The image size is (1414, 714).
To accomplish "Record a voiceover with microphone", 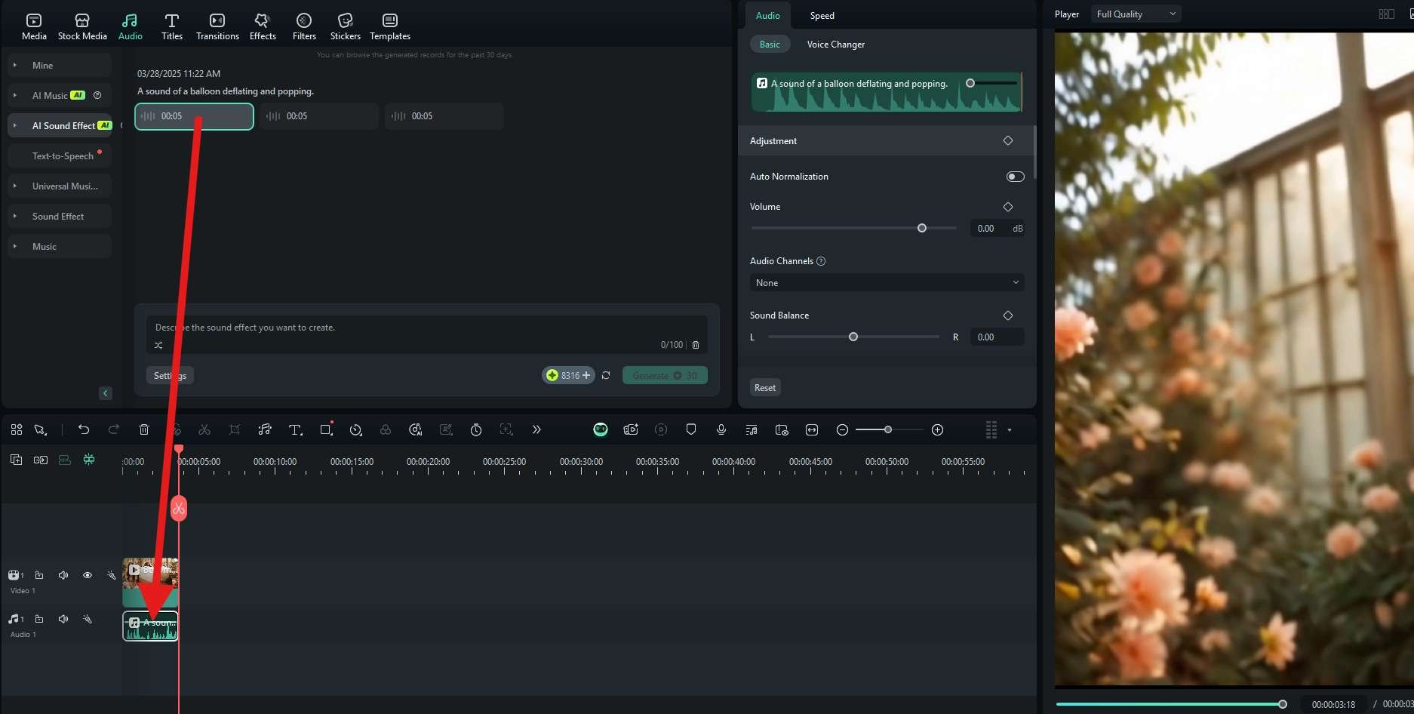I will pyautogui.click(x=721, y=429).
